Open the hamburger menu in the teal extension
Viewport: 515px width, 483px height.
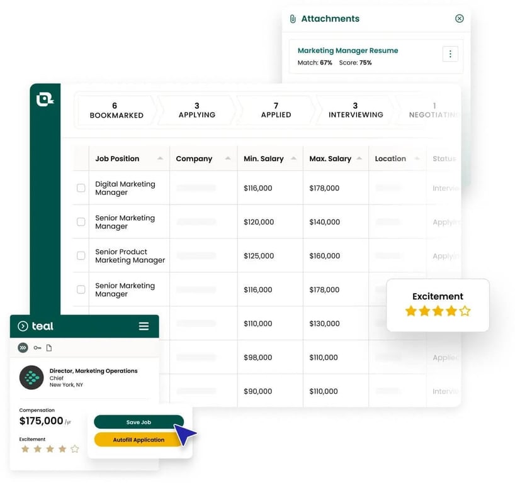144,326
